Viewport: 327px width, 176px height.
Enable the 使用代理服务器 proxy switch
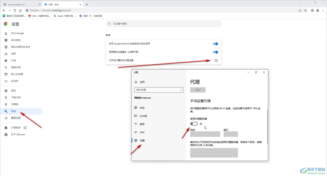(194, 123)
